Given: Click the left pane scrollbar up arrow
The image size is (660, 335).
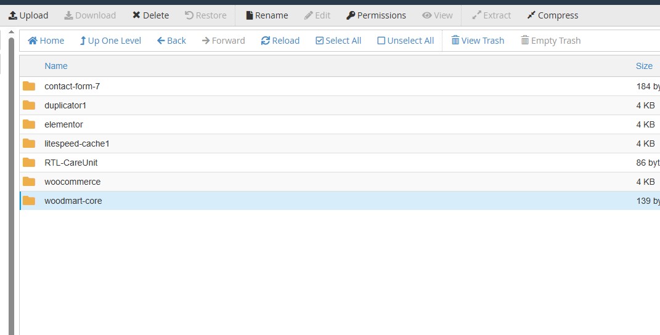Looking at the screenshot, I should [11, 32].
